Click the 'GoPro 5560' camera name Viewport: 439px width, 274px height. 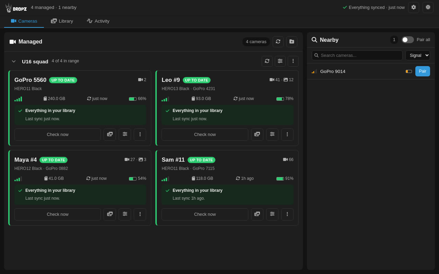click(x=30, y=80)
